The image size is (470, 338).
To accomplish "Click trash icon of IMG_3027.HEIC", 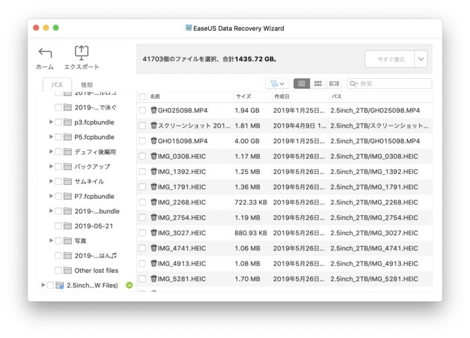I will click(154, 233).
